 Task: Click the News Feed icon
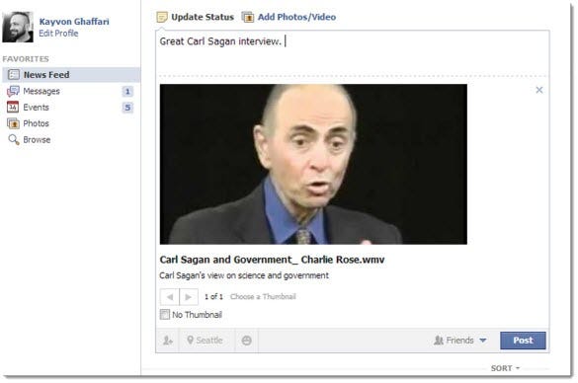[x=14, y=75]
